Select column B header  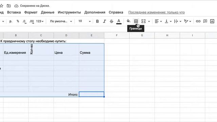coord(16,35)
